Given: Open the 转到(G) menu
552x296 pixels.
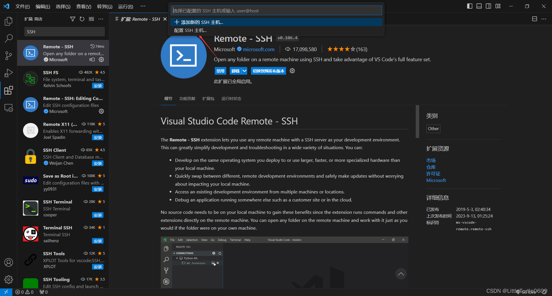Looking at the screenshot, I should pyautogui.click(x=105, y=6).
